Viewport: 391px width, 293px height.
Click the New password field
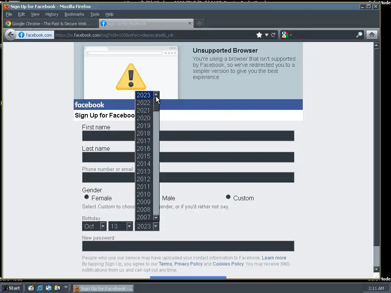click(x=188, y=246)
